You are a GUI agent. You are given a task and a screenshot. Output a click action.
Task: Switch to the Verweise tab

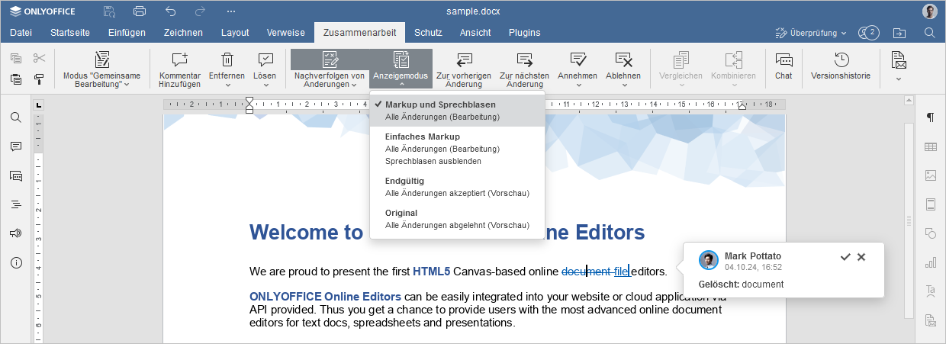pos(285,33)
